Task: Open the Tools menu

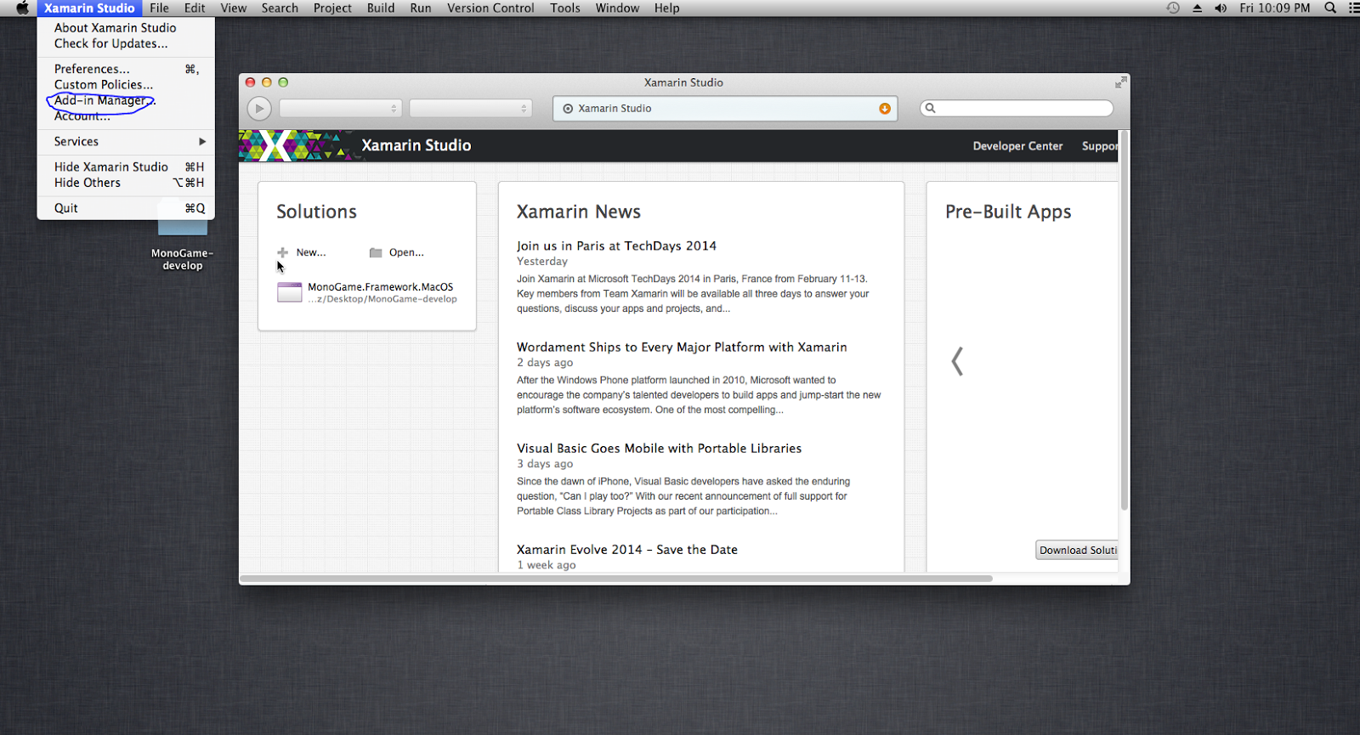Action: pos(564,8)
